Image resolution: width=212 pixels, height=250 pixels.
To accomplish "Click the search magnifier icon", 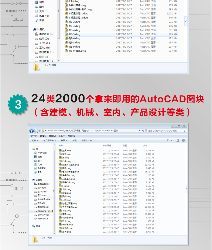I will point(185,131).
